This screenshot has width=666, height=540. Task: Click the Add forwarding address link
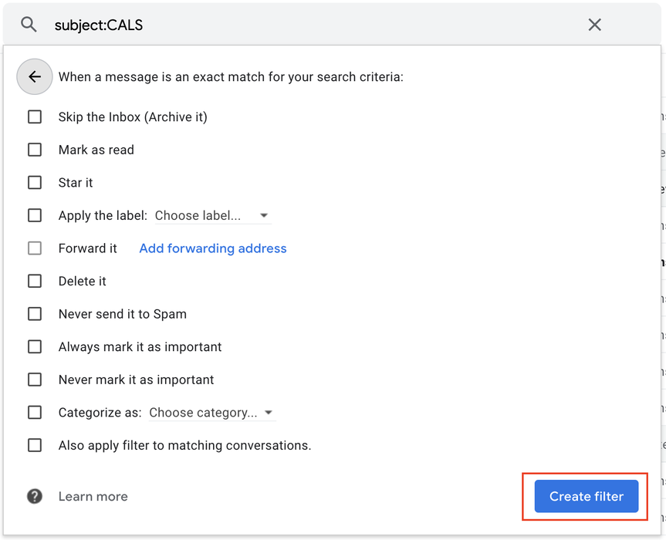pyautogui.click(x=212, y=248)
